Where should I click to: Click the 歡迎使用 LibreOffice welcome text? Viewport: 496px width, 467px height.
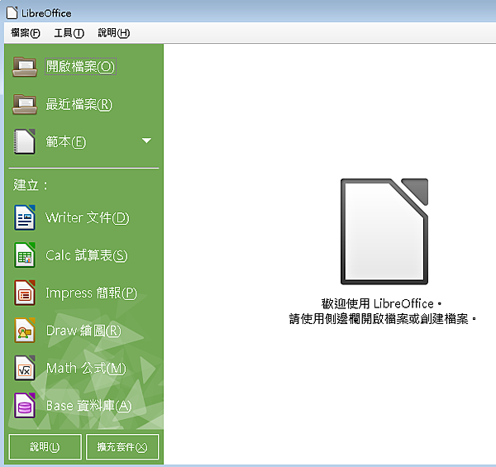[381, 303]
